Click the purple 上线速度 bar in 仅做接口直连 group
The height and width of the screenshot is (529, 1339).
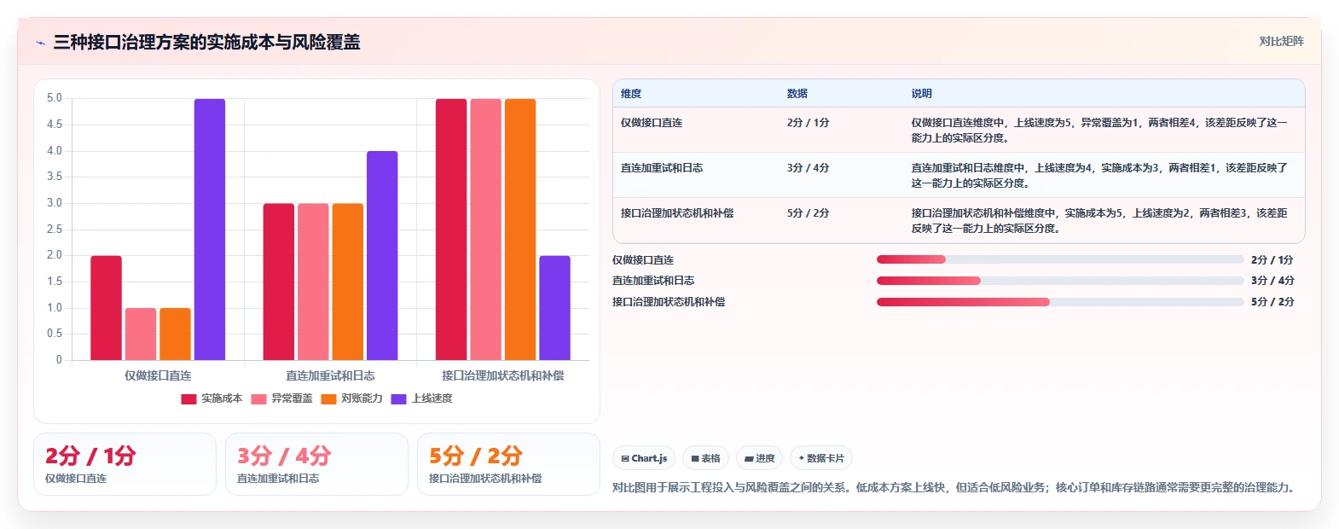click(x=210, y=230)
